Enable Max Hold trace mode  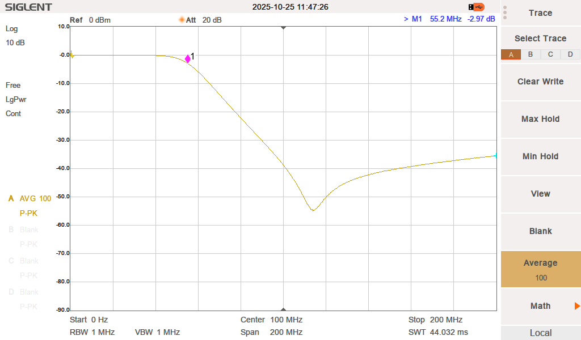pyautogui.click(x=541, y=119)
